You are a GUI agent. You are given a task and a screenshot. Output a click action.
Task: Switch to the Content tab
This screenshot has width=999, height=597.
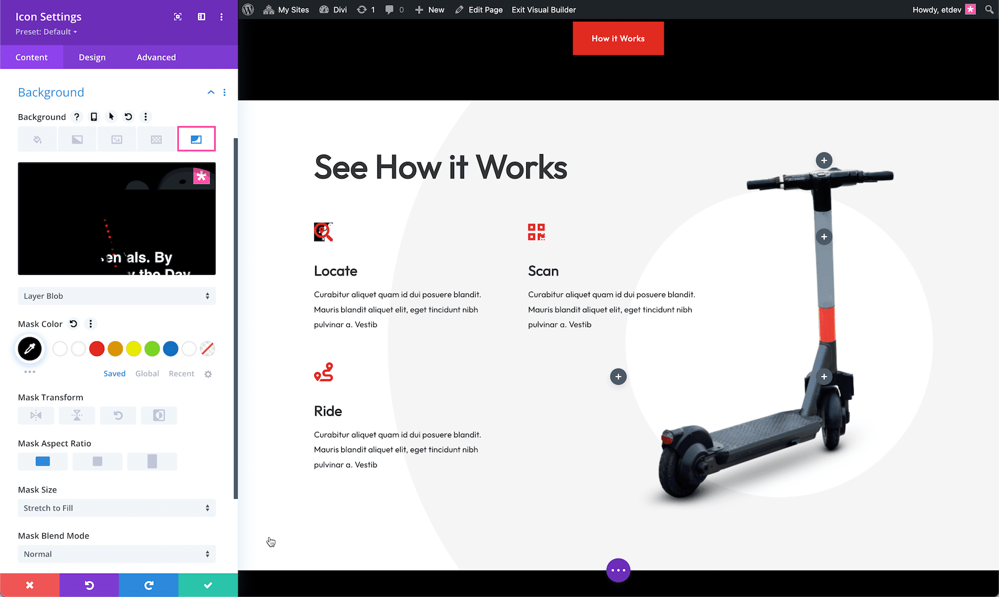point(32,57)
